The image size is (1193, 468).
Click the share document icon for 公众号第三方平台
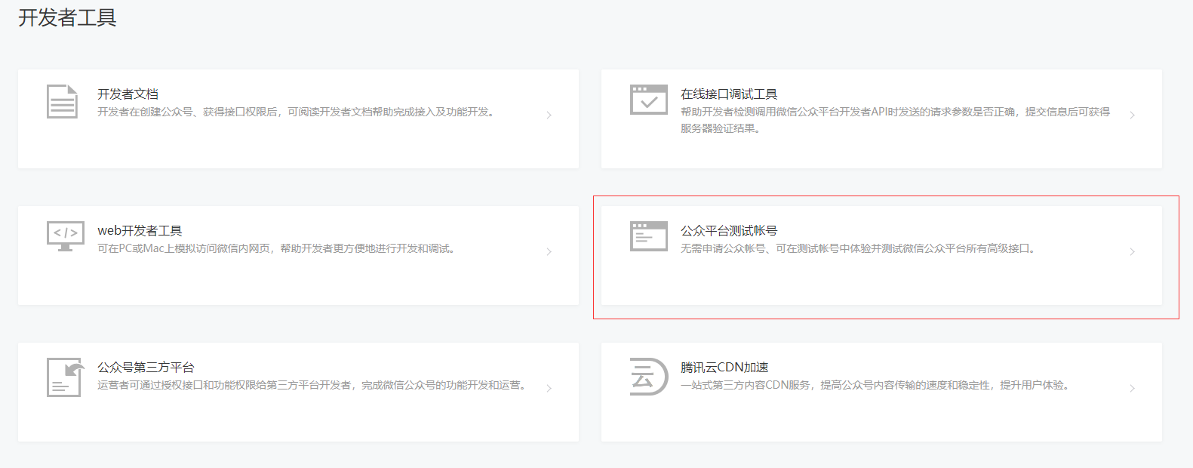pyautogui.click(x=66, y=377)
